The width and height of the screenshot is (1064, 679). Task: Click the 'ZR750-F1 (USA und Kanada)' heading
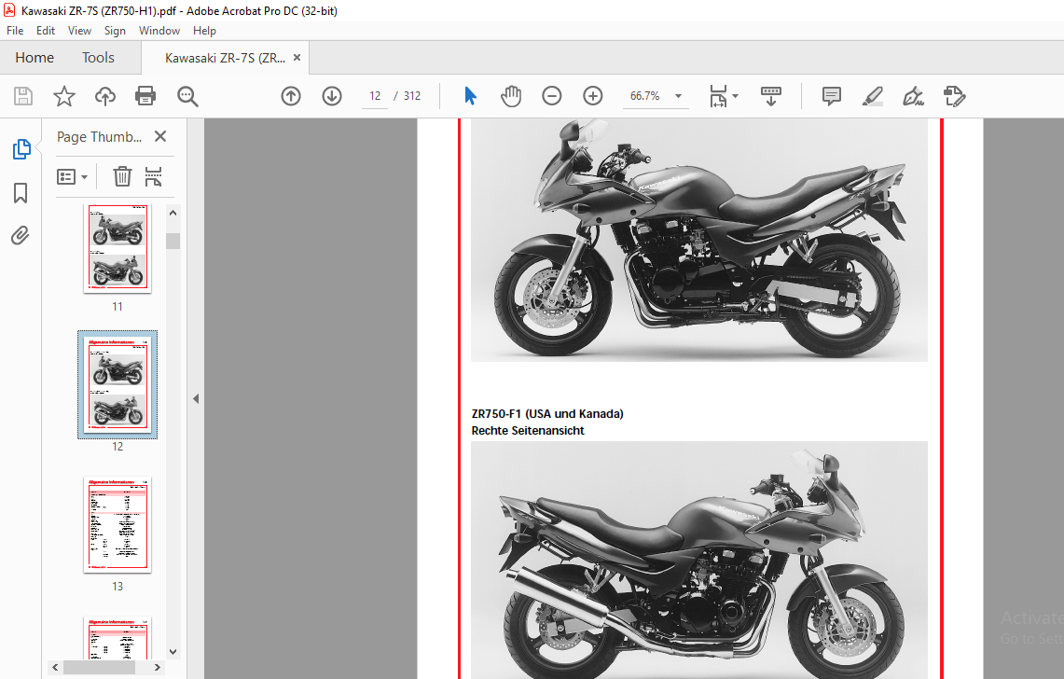coord(547,413)
